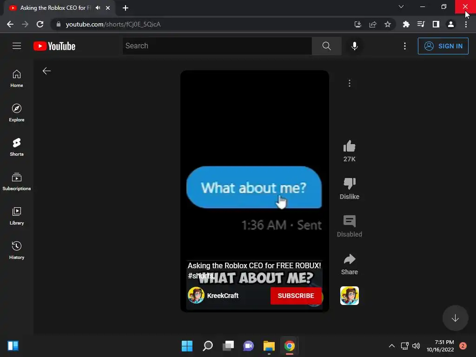This screenshot has width=476, height=357.
Task: Click KreekCraft avatar in the video overlay
Action: tap(196, 295)
